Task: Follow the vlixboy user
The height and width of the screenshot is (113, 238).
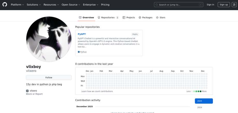Action: tap(49, 78)
